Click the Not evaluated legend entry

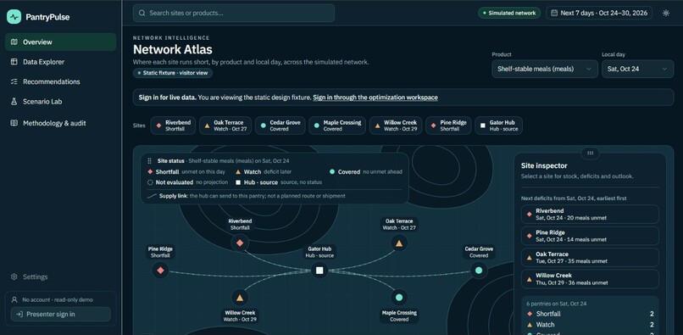188,182
